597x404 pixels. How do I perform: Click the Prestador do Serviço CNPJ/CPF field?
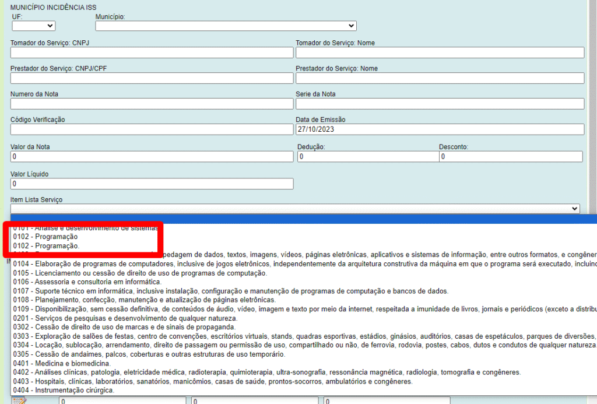coord(152,79)
